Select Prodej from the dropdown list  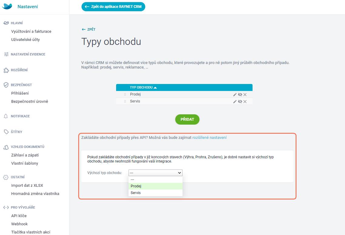155,186
